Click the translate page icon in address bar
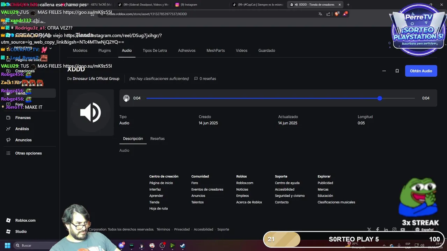Image resolution: width=447 pixels, height=251 pixels. coord(320,14)
